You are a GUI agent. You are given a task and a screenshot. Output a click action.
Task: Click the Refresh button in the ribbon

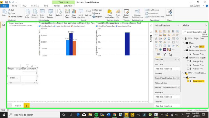click(x=59, y=13)
